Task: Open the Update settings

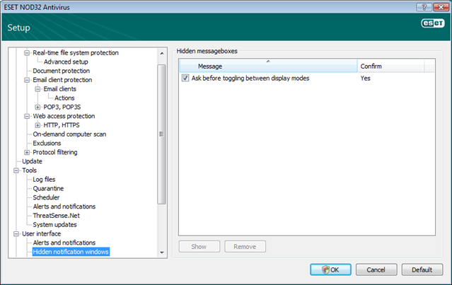Action: [x=32, y=161]
